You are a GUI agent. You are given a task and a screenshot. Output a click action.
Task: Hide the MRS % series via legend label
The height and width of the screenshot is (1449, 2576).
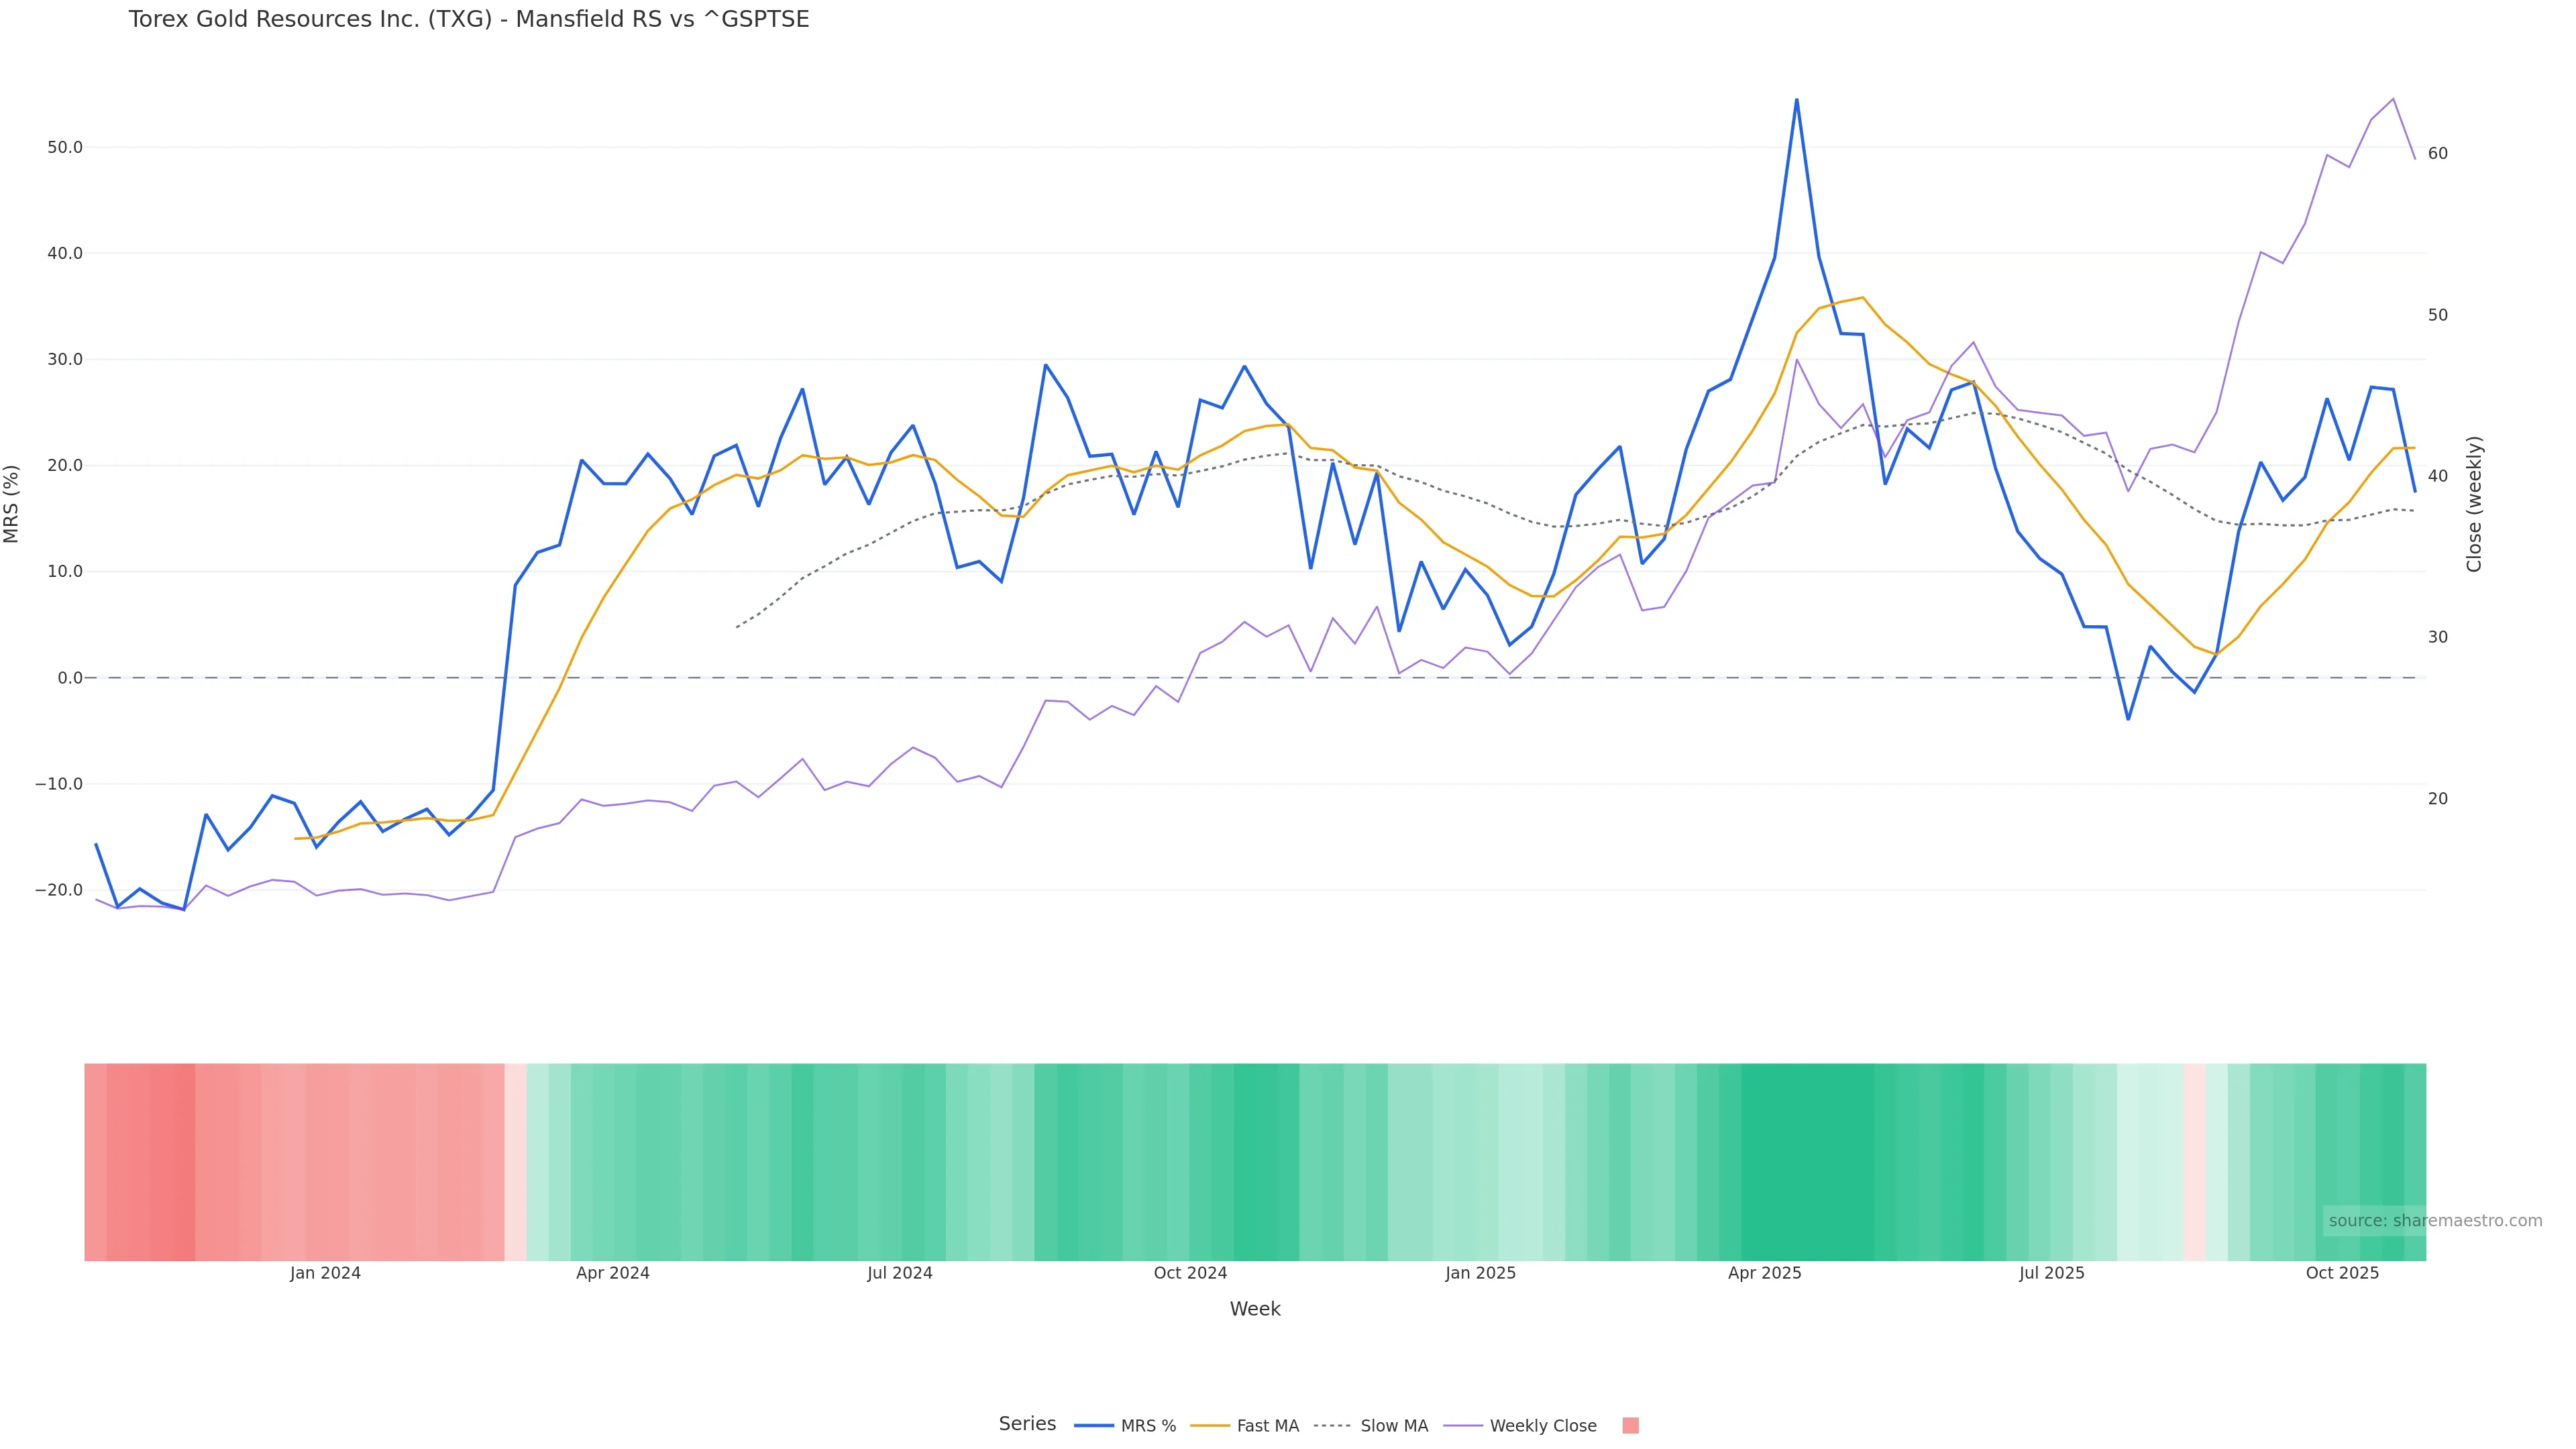[x=1148, y=1426]
